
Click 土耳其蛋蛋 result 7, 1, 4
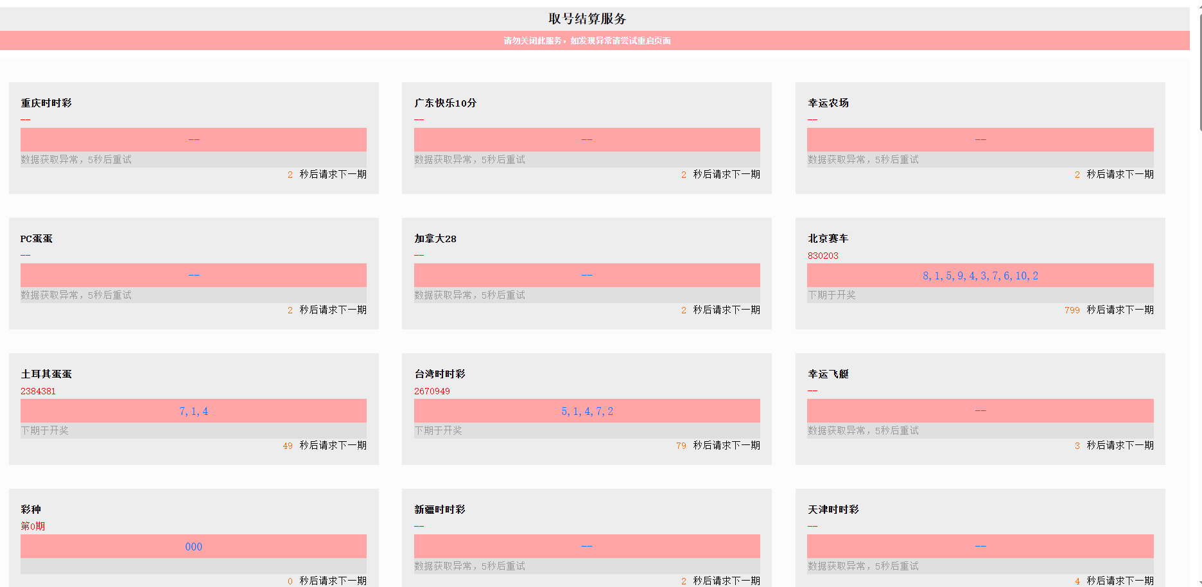pos(193,411)
